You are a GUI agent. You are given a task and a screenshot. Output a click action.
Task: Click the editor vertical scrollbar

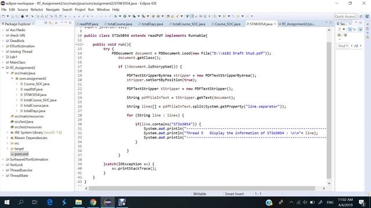[x=329, y=110]
